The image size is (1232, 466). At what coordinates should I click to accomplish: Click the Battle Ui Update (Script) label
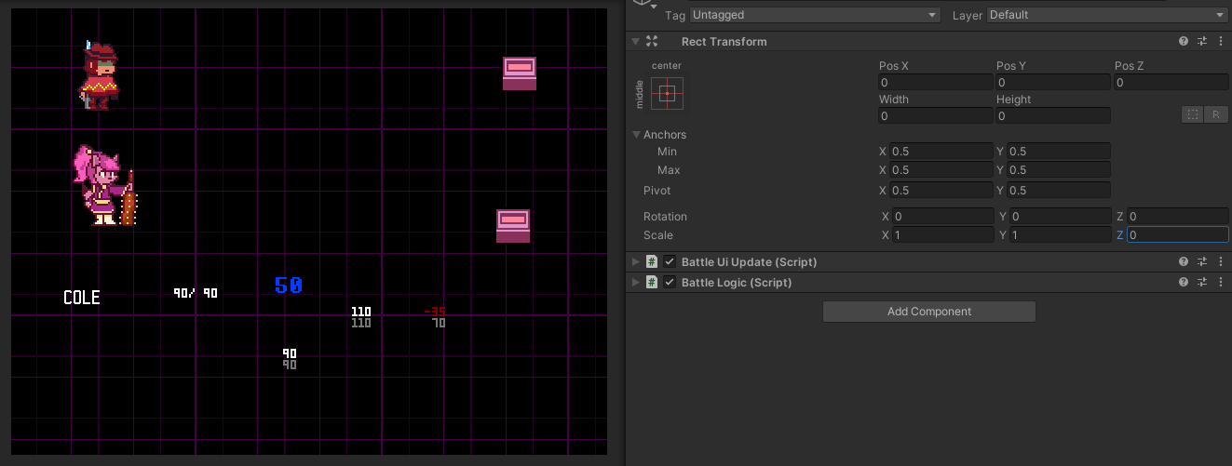(750, 262)
